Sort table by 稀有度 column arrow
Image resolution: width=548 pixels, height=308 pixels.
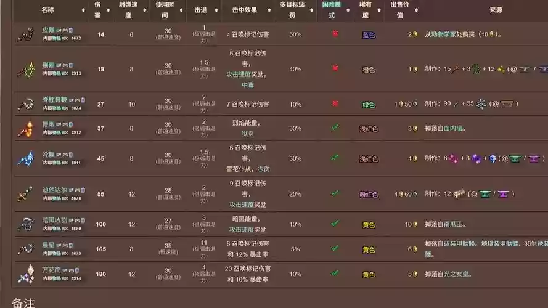(379, 10)
